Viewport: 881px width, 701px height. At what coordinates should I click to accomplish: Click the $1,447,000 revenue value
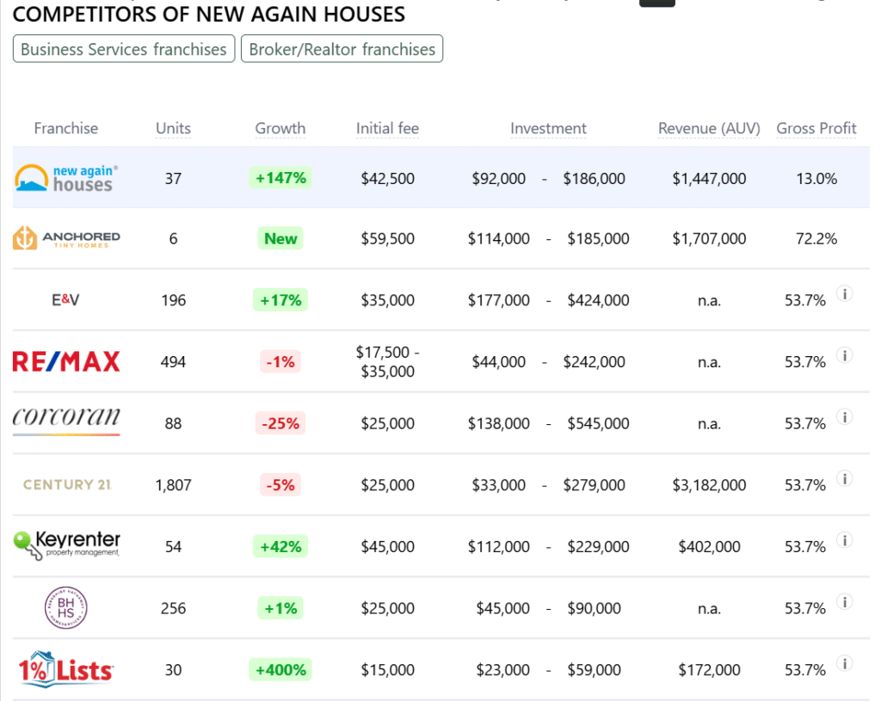tap(709, 179)
